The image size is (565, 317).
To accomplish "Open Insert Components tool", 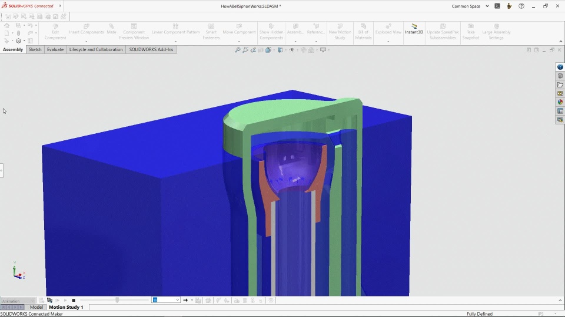I will click(x=86, y=29).
